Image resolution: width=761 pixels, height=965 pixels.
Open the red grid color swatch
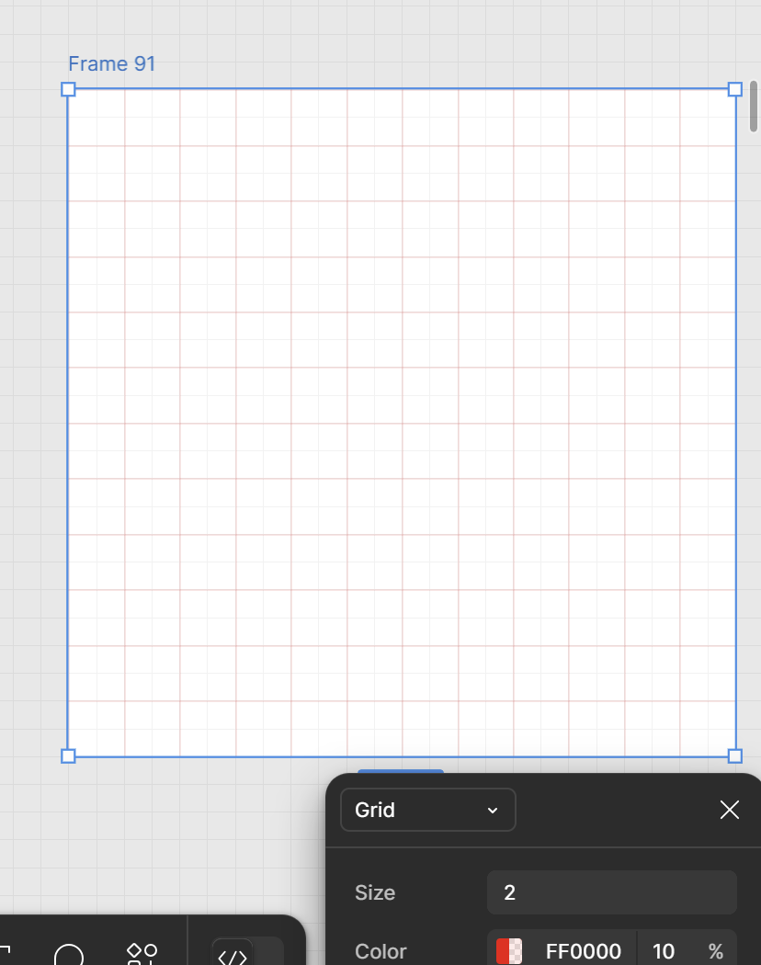[509, 951]
